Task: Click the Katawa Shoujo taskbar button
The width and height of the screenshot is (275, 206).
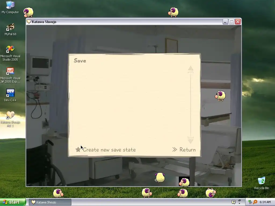Action: pos(50,202)
